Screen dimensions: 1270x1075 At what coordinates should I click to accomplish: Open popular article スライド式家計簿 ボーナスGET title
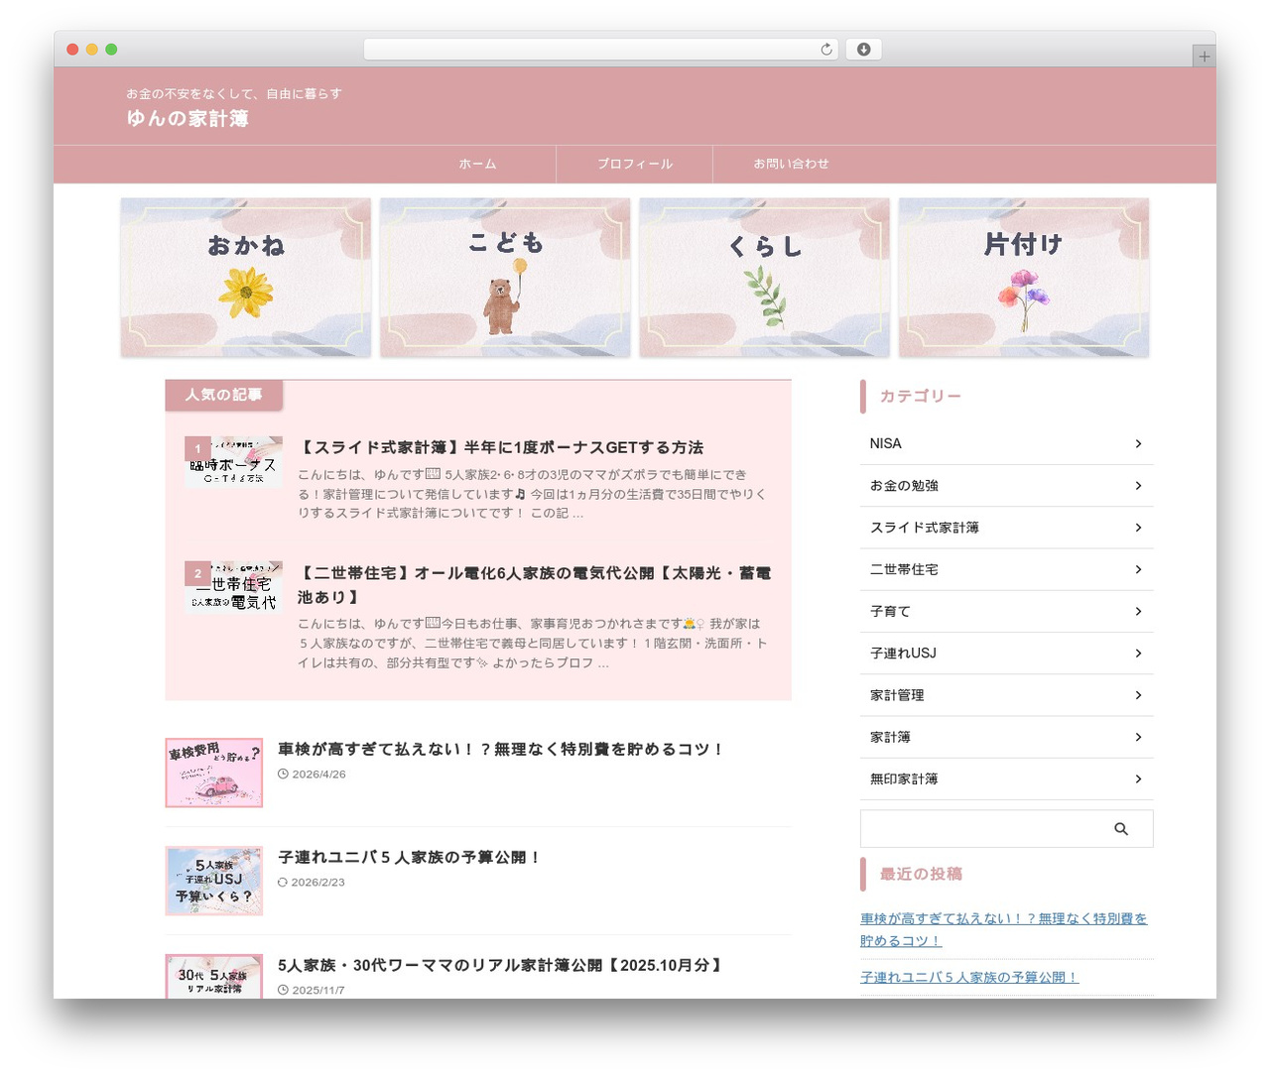coord(500,447)
